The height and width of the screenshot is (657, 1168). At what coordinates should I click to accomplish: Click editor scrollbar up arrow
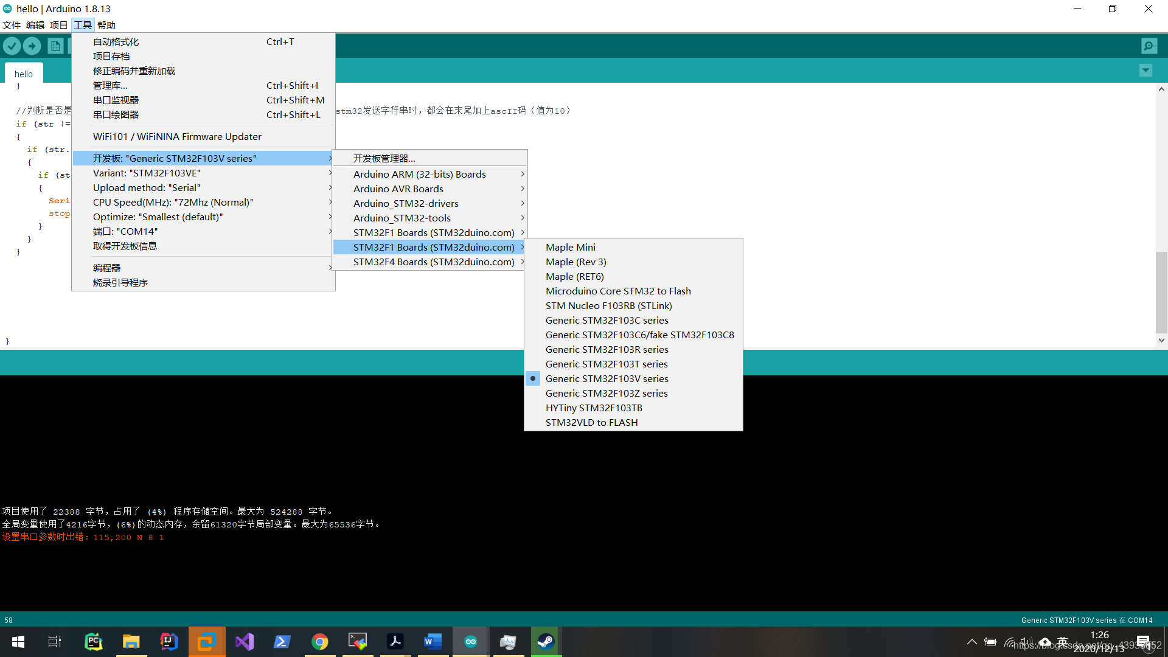point(1161,89)
